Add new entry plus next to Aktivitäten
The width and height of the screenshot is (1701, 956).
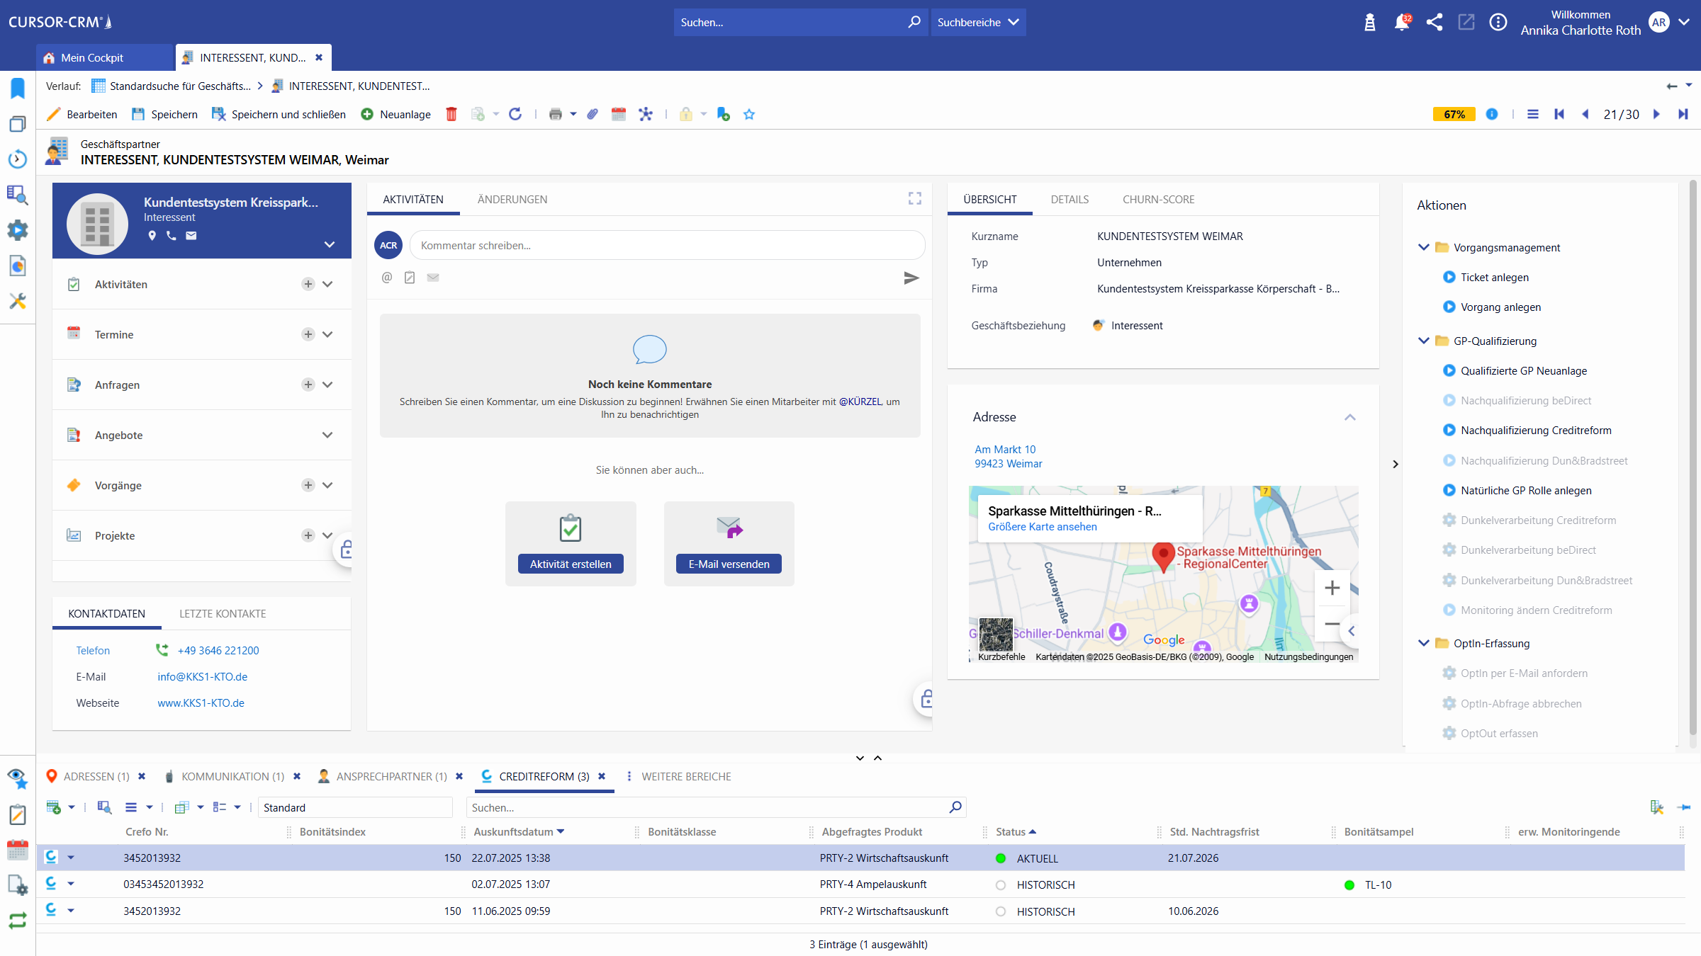pos(308,284)
